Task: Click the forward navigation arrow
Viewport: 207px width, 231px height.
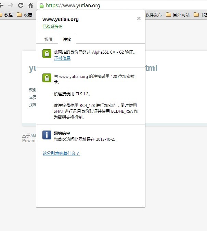Action: 11,5
